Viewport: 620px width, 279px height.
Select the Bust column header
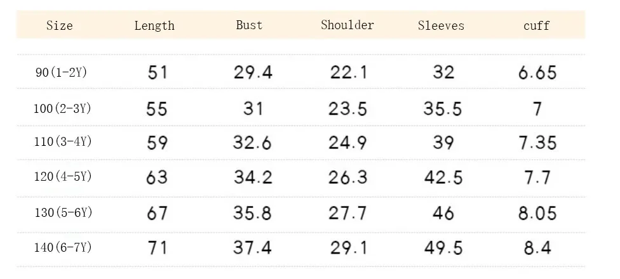[x=249, y=25]
